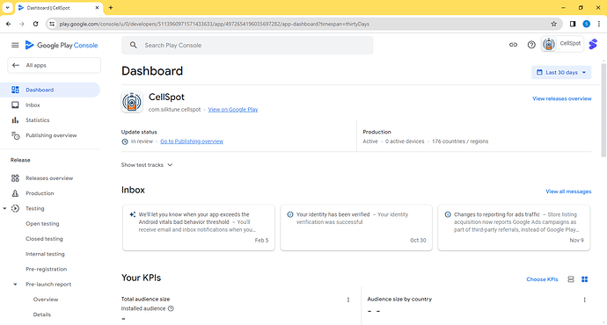View site information icon in address bar

tap(52, 24)
